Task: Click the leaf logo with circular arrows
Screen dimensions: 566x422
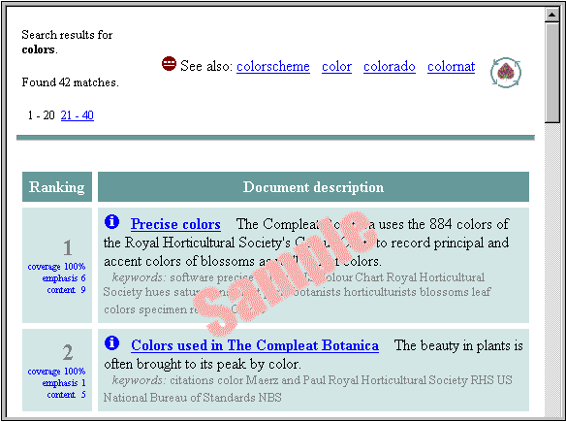Action: [506, 72]
